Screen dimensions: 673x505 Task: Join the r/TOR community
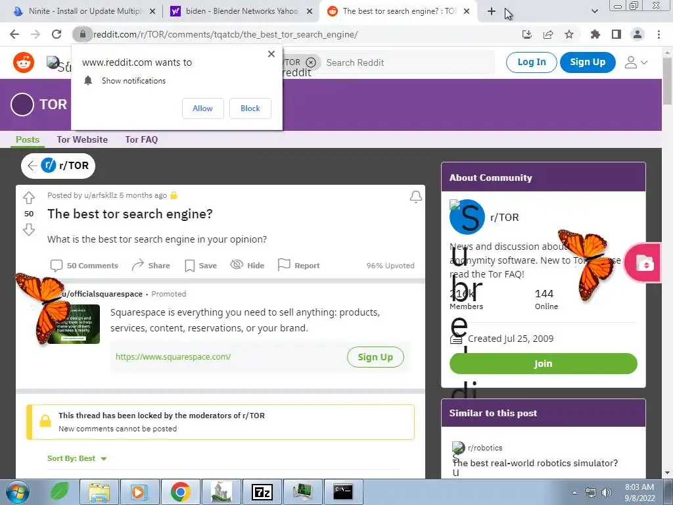click(543, 364)
